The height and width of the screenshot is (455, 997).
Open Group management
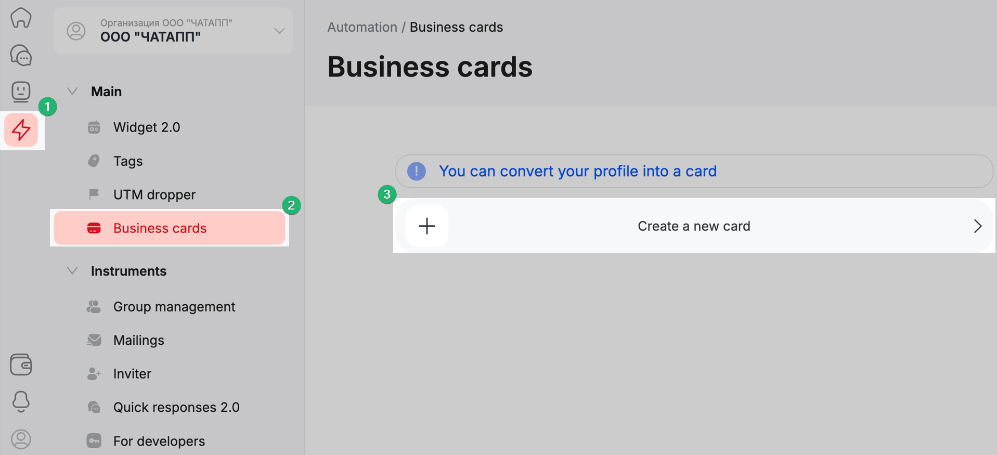(174, 307)
